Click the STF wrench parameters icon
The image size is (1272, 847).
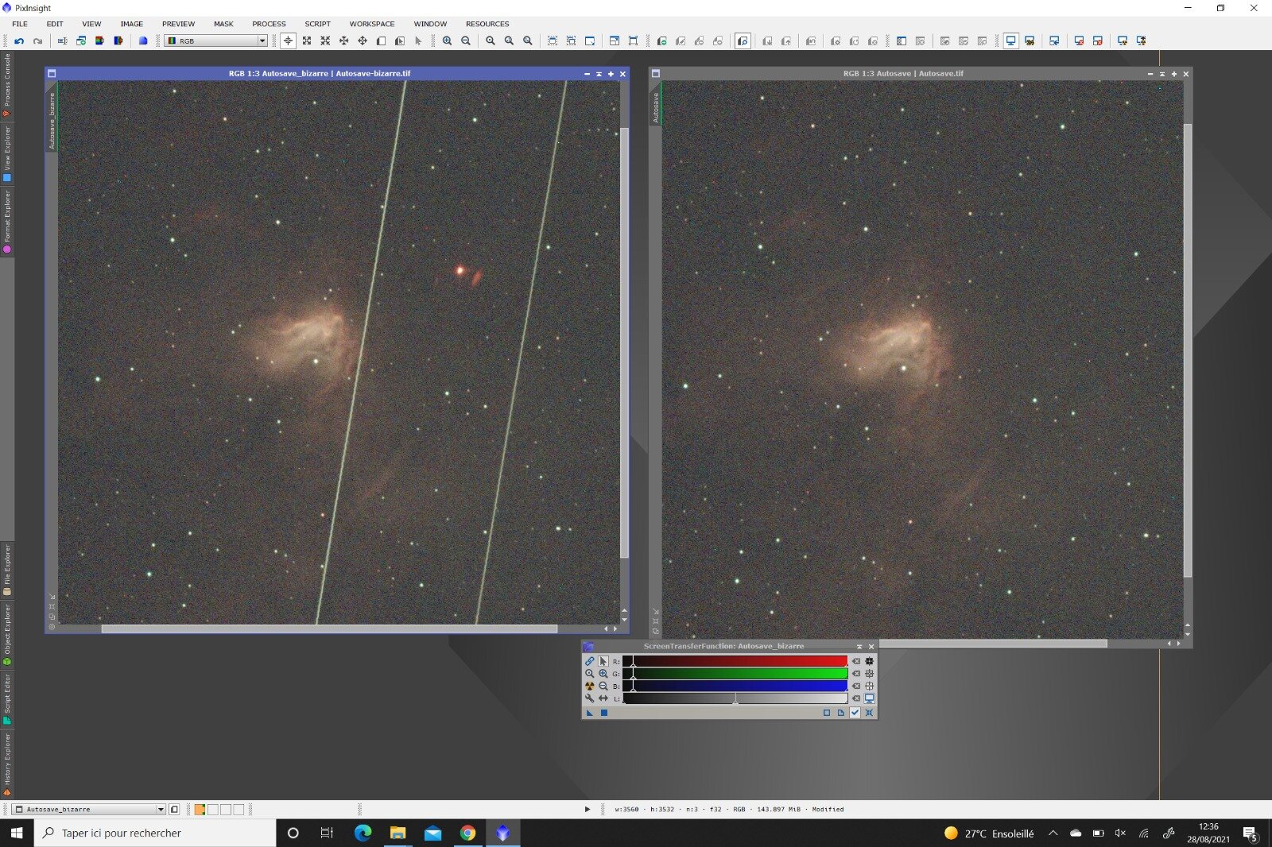pyautogui.click(x=589, y=698)
